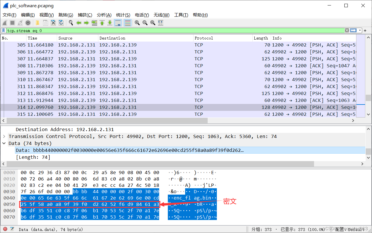The width and height of the screenshot is (372, 233).
Task: Collapse the Data (74 bytes) section
Action: point(4,143)
